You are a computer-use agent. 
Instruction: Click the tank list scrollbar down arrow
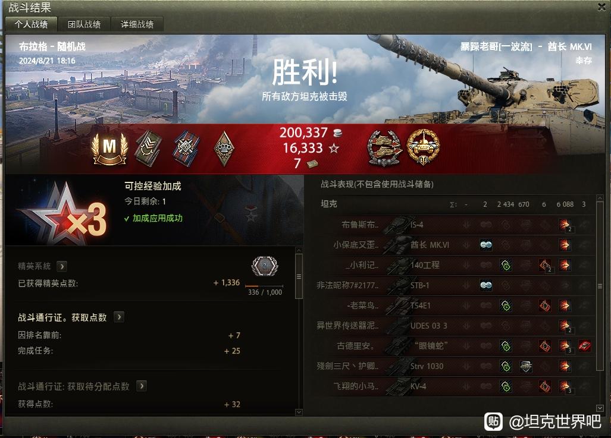[x=600, y=408]
